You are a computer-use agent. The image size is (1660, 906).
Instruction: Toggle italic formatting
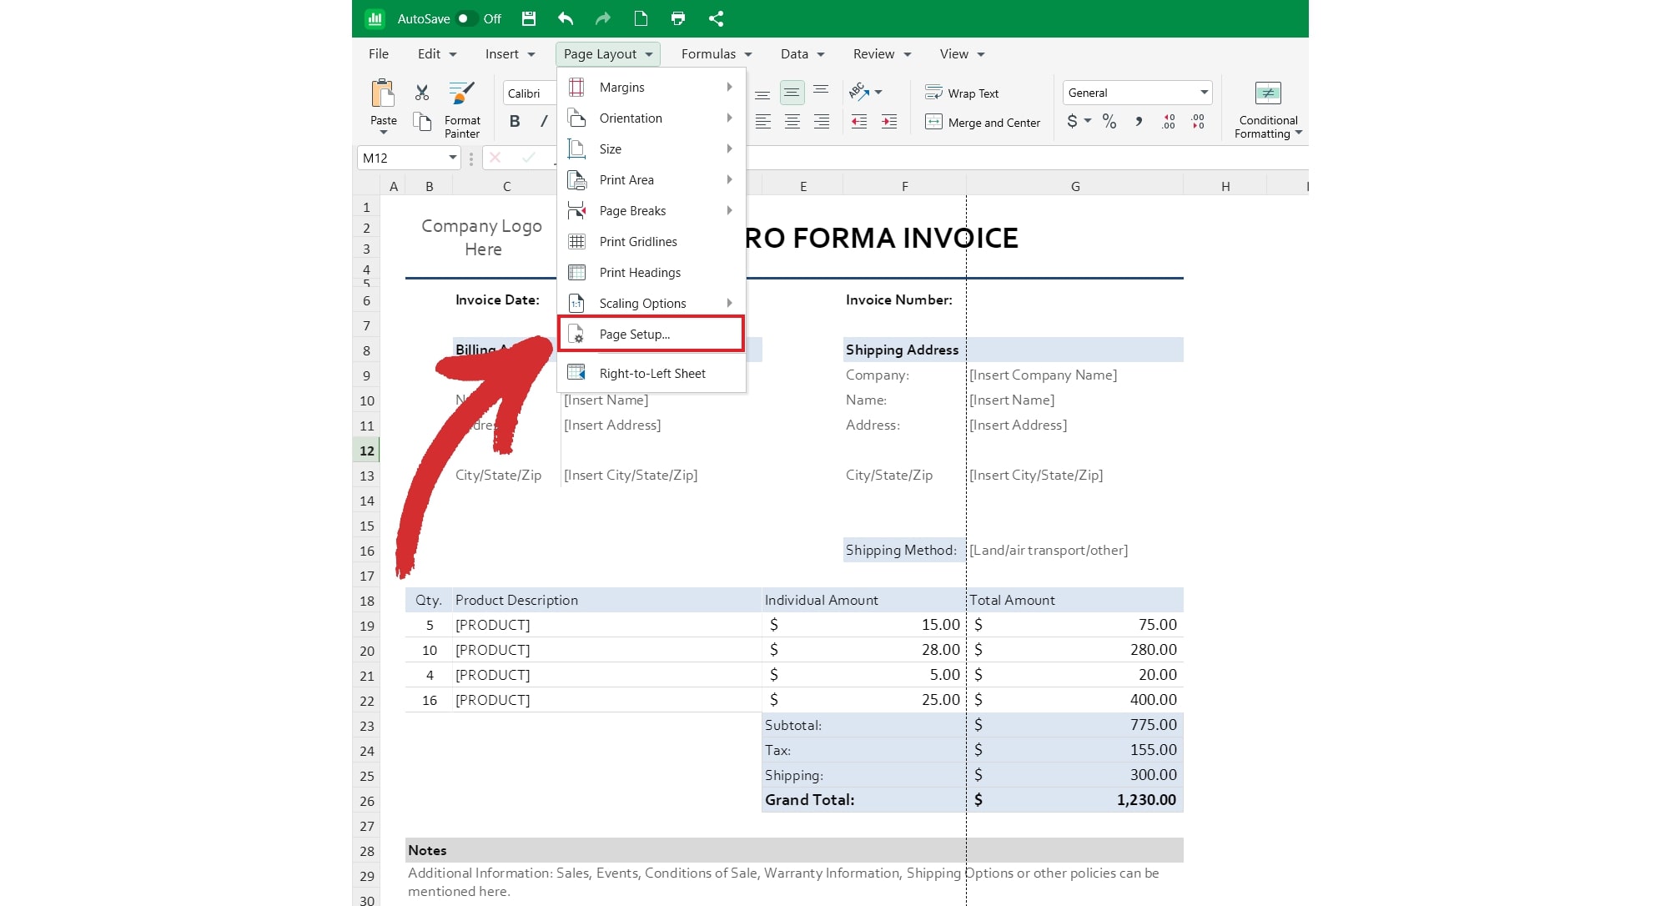pos(543,121)
